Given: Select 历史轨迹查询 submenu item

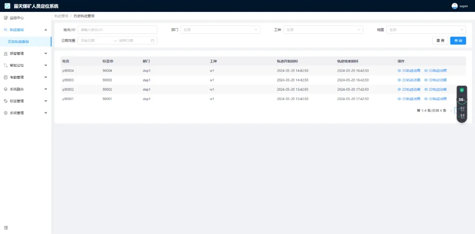Looking at the screenshot, I should [26, 41].
